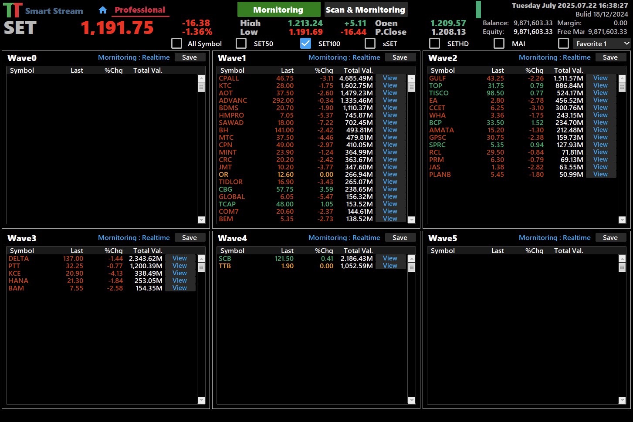Enable the All Symbol checkbox
Viewport: 633px width, 422px height.
(176, 44)
